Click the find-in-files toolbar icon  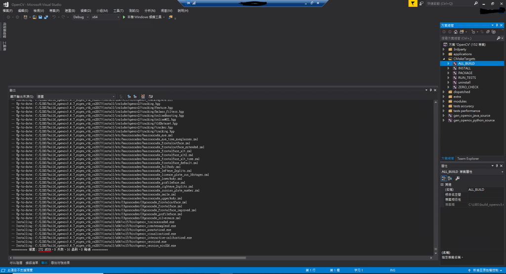[x=170, y=17]
